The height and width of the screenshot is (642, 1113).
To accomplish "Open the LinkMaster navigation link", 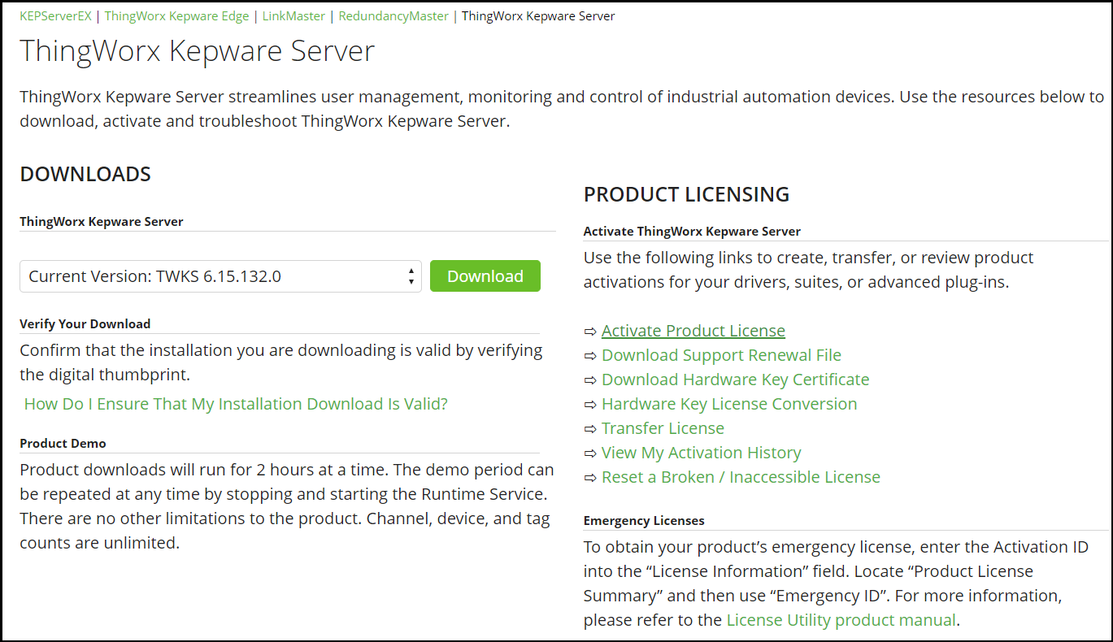I will [x=293, y=16].
